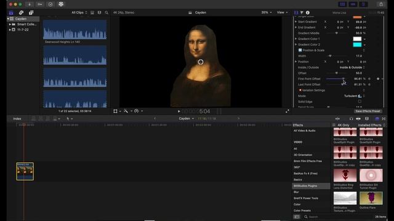This screenshot has height=221, width=394.
Task: Show Background Tasks checkmark circle icon
Action: (x=50, y=4)
